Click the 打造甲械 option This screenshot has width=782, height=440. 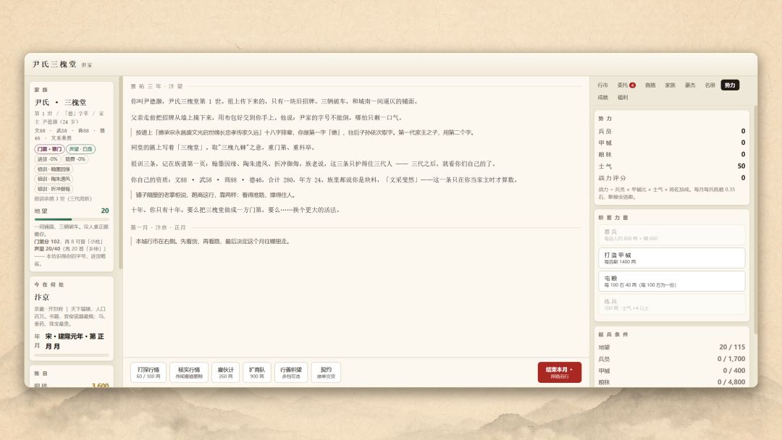pyautogui.click(x=671, y=258)
